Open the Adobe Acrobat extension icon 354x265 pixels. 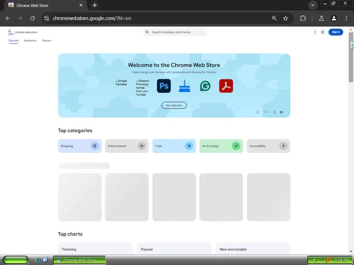[x=226, y=86]
